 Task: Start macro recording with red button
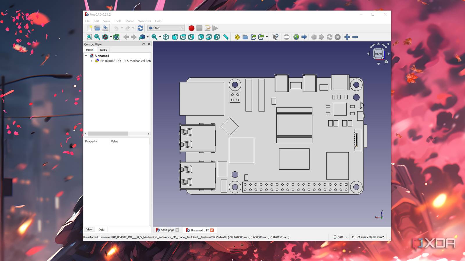pyautogui.click(x=191, y=28)
